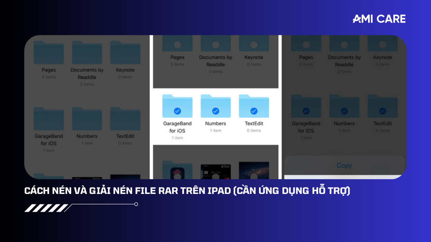The image size is (431, 242).
Task: Click "2 items" under Pages in left screenshot
Action: [x=49, y=77]
